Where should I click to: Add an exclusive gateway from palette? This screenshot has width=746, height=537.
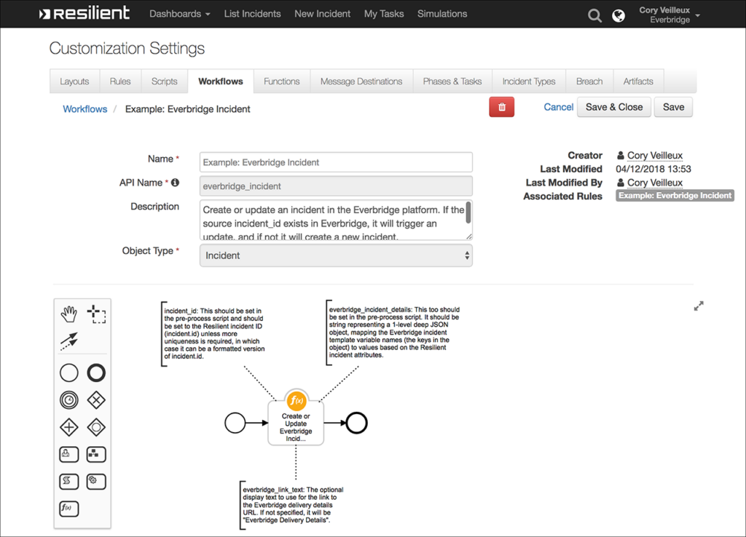click(96, 400)
